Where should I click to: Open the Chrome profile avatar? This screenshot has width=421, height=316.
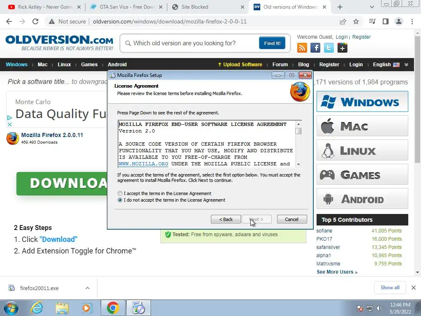(399, 21)
